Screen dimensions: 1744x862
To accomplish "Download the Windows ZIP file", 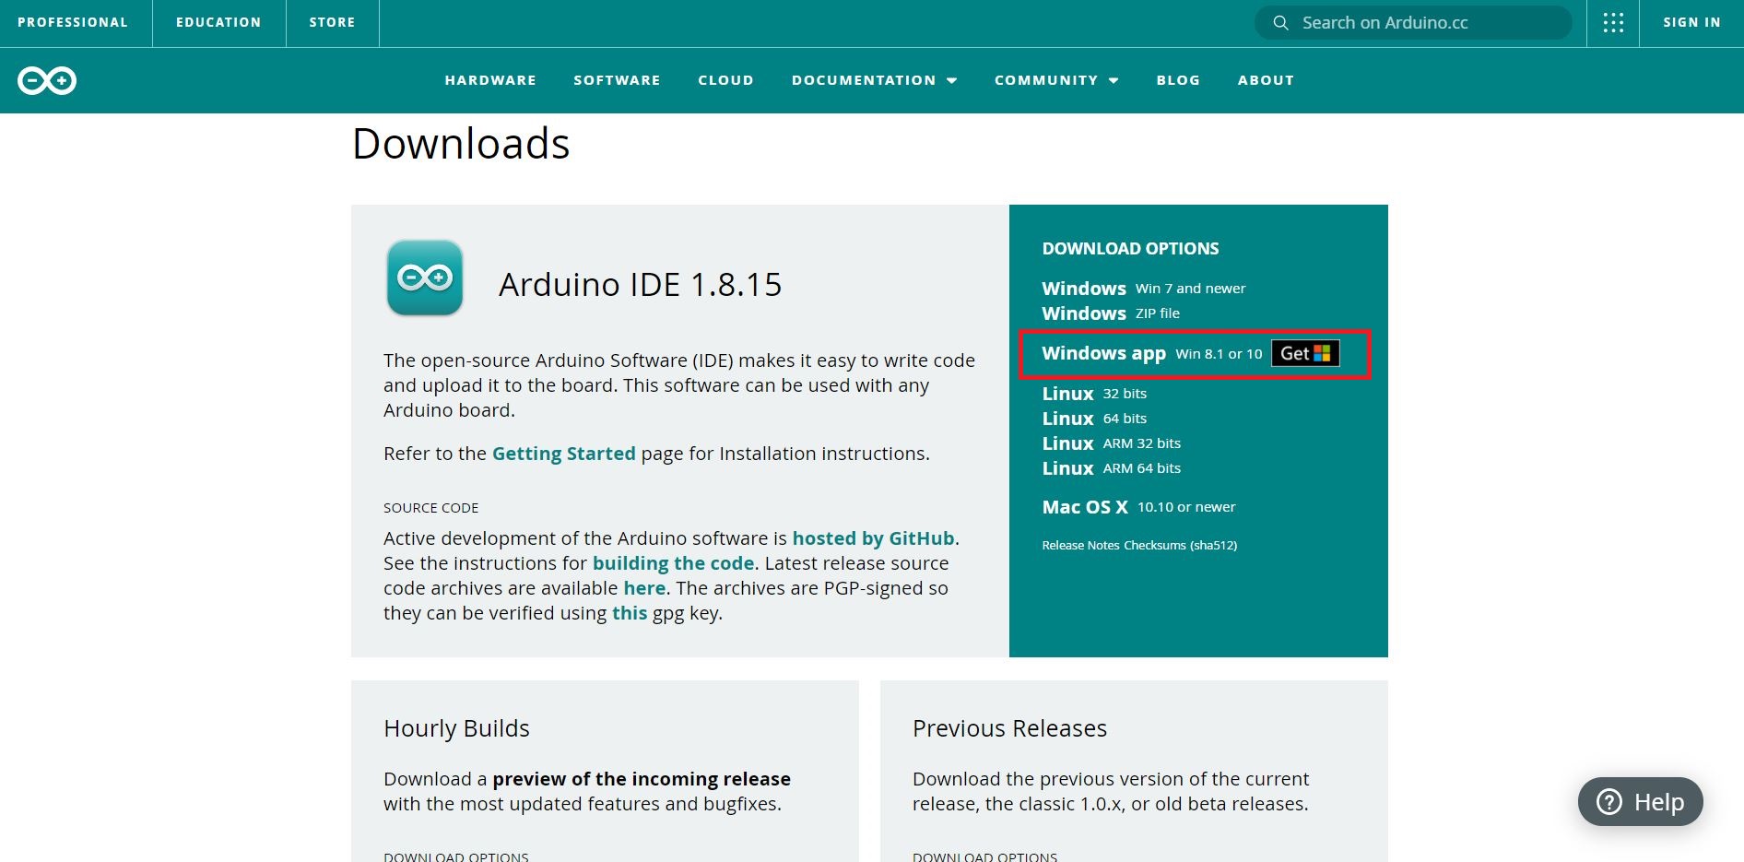I will (x=1111, y=313).
